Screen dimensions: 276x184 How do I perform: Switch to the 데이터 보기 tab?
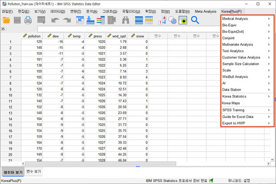click(13, 172)
